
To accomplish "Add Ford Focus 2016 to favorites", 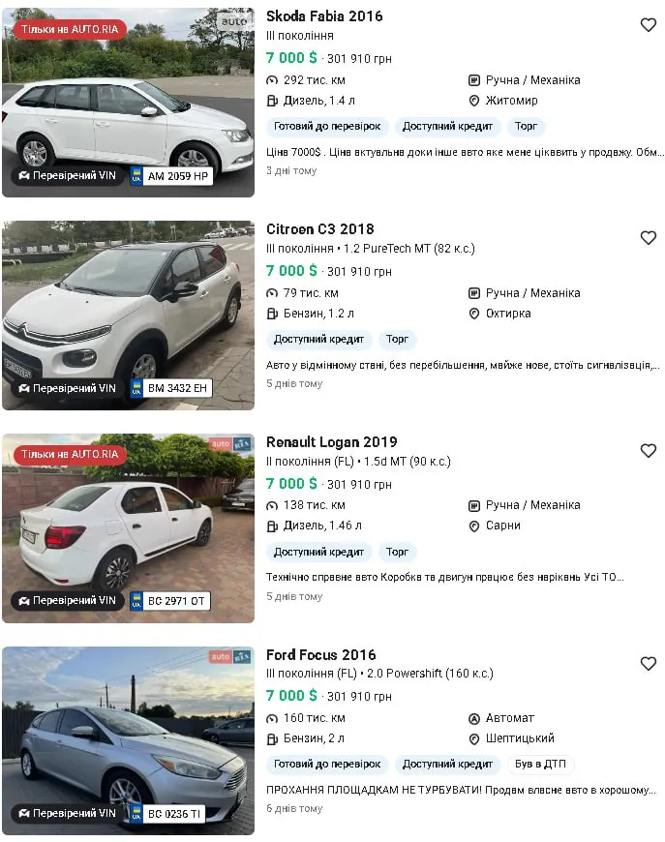I will [648, 664].
